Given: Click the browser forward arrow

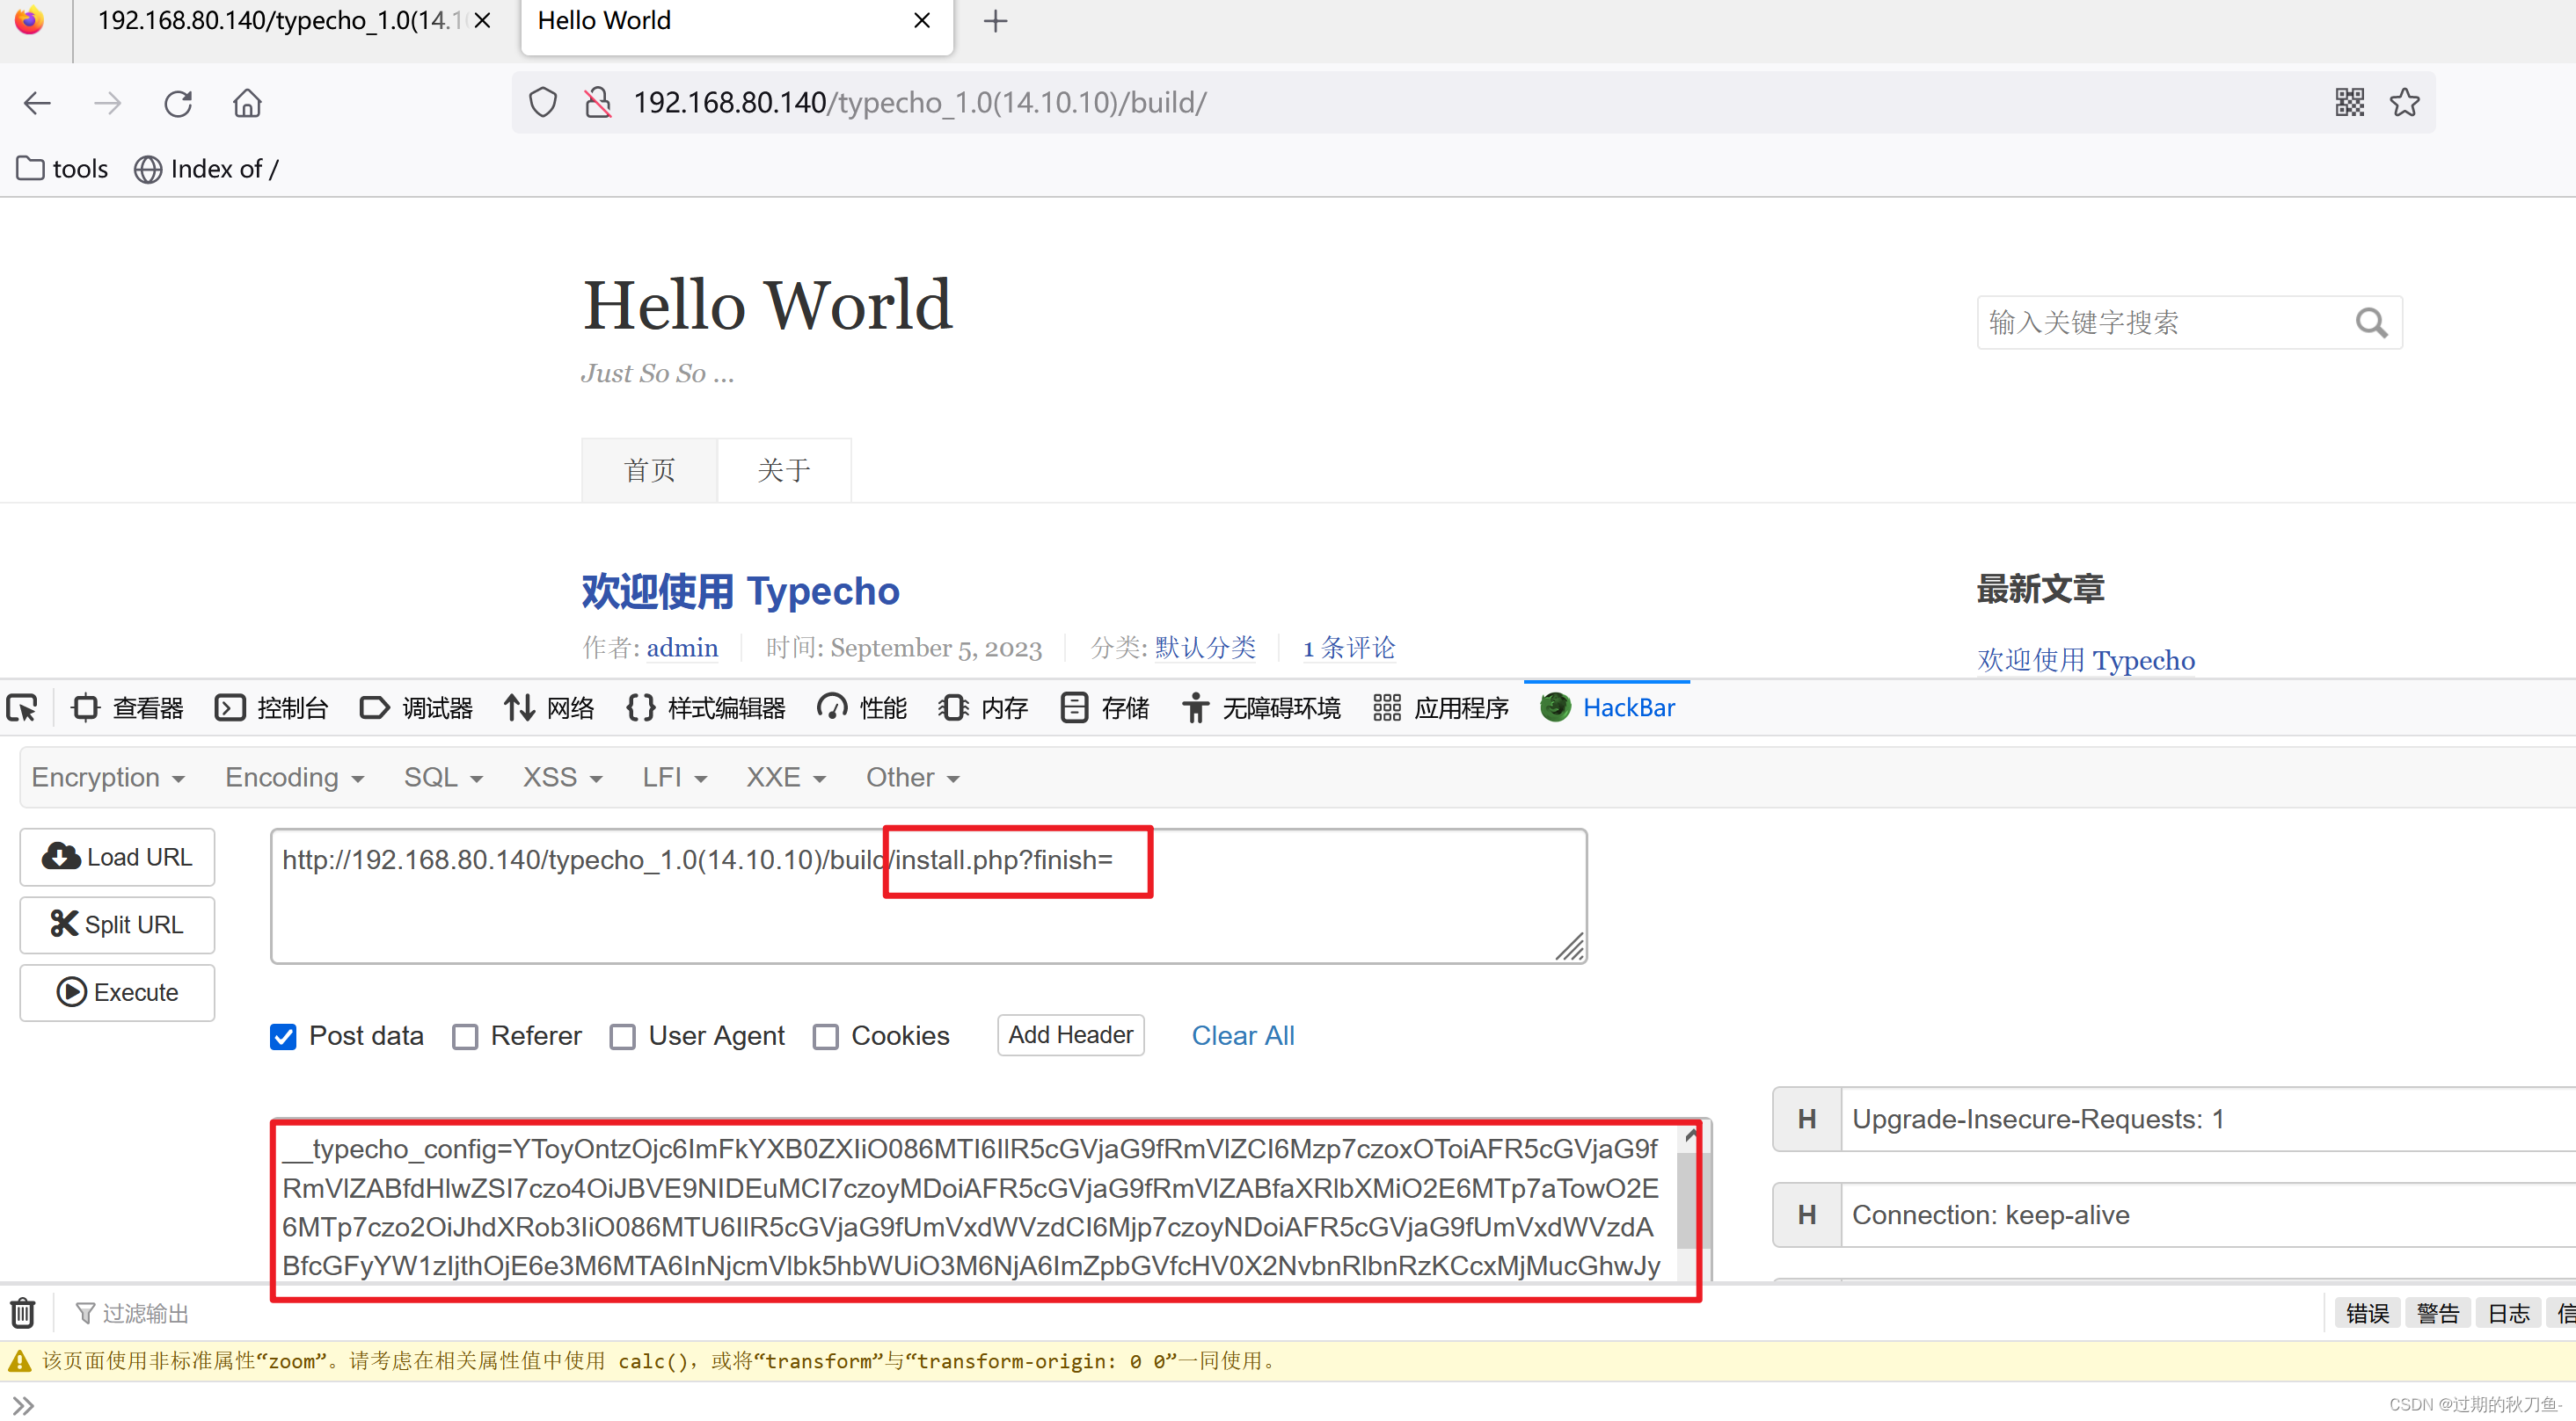Looking at the screenshot, I should pyautogui.click(x=107, y=103).
